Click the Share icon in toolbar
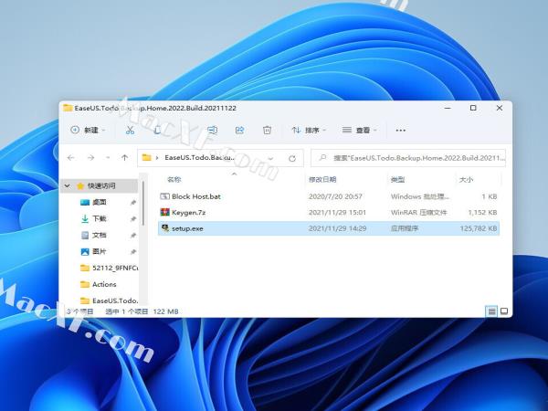 pos(239,130)
